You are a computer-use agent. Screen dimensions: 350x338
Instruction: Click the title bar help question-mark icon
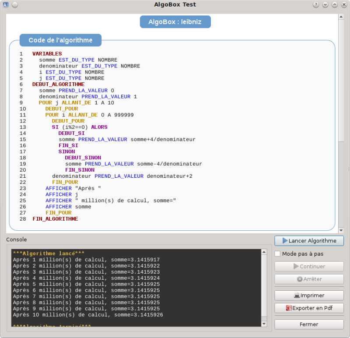point(316,5)
